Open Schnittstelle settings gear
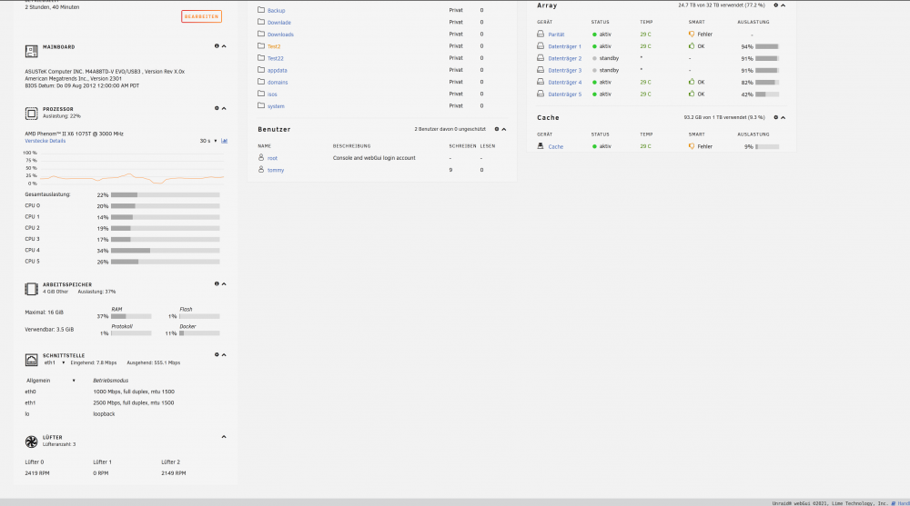Image resolution: width=910 pixels, height=506 pixels. pos(217,354)
